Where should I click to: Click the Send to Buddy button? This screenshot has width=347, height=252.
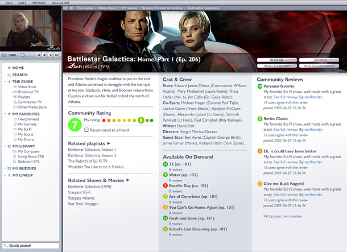pyautogui.click(x=277, y=66)
